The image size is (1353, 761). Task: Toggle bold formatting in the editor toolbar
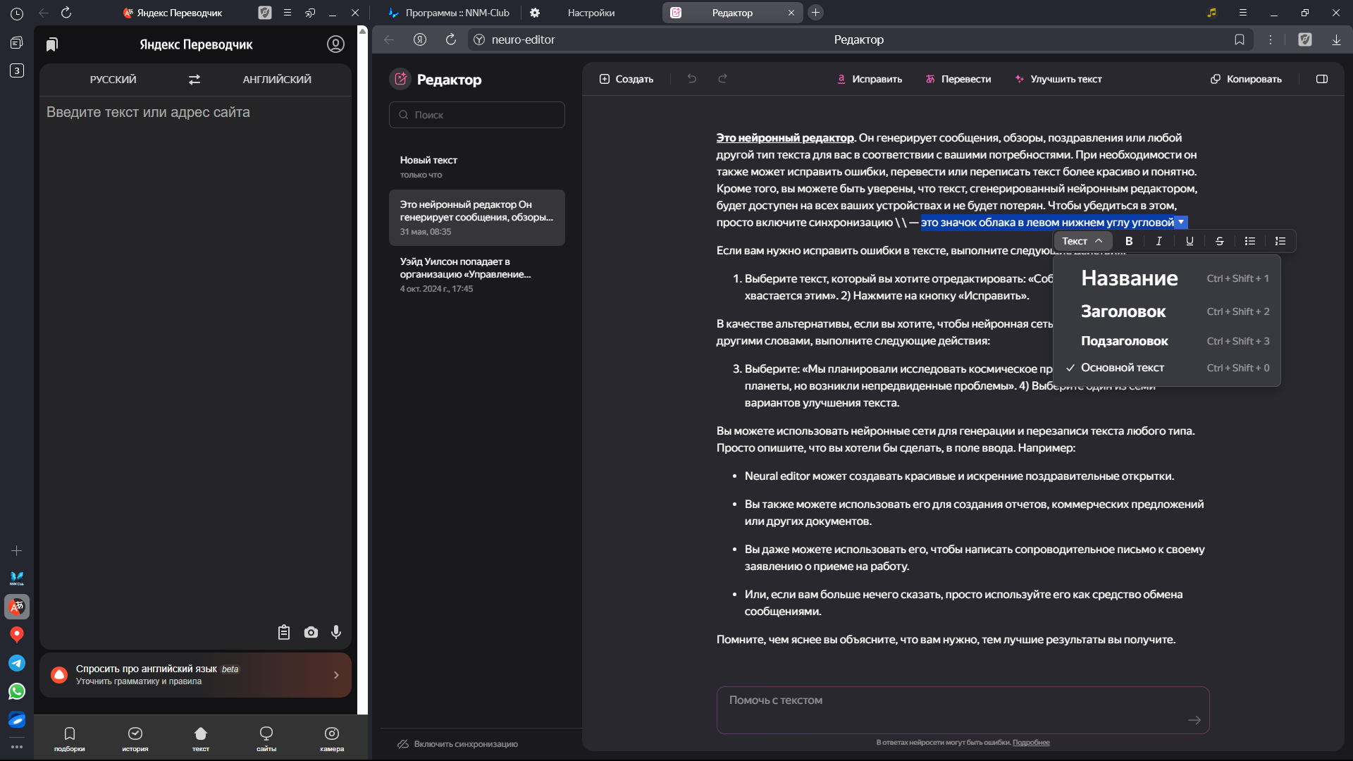coord(1129,241)
